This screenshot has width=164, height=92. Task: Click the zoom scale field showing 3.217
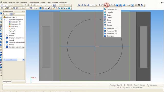93,5
